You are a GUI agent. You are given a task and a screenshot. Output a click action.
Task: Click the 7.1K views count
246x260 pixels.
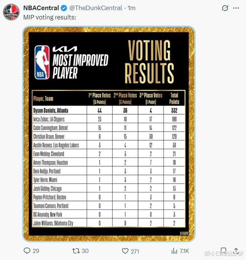pyautogui.click(x=185, y=251)
